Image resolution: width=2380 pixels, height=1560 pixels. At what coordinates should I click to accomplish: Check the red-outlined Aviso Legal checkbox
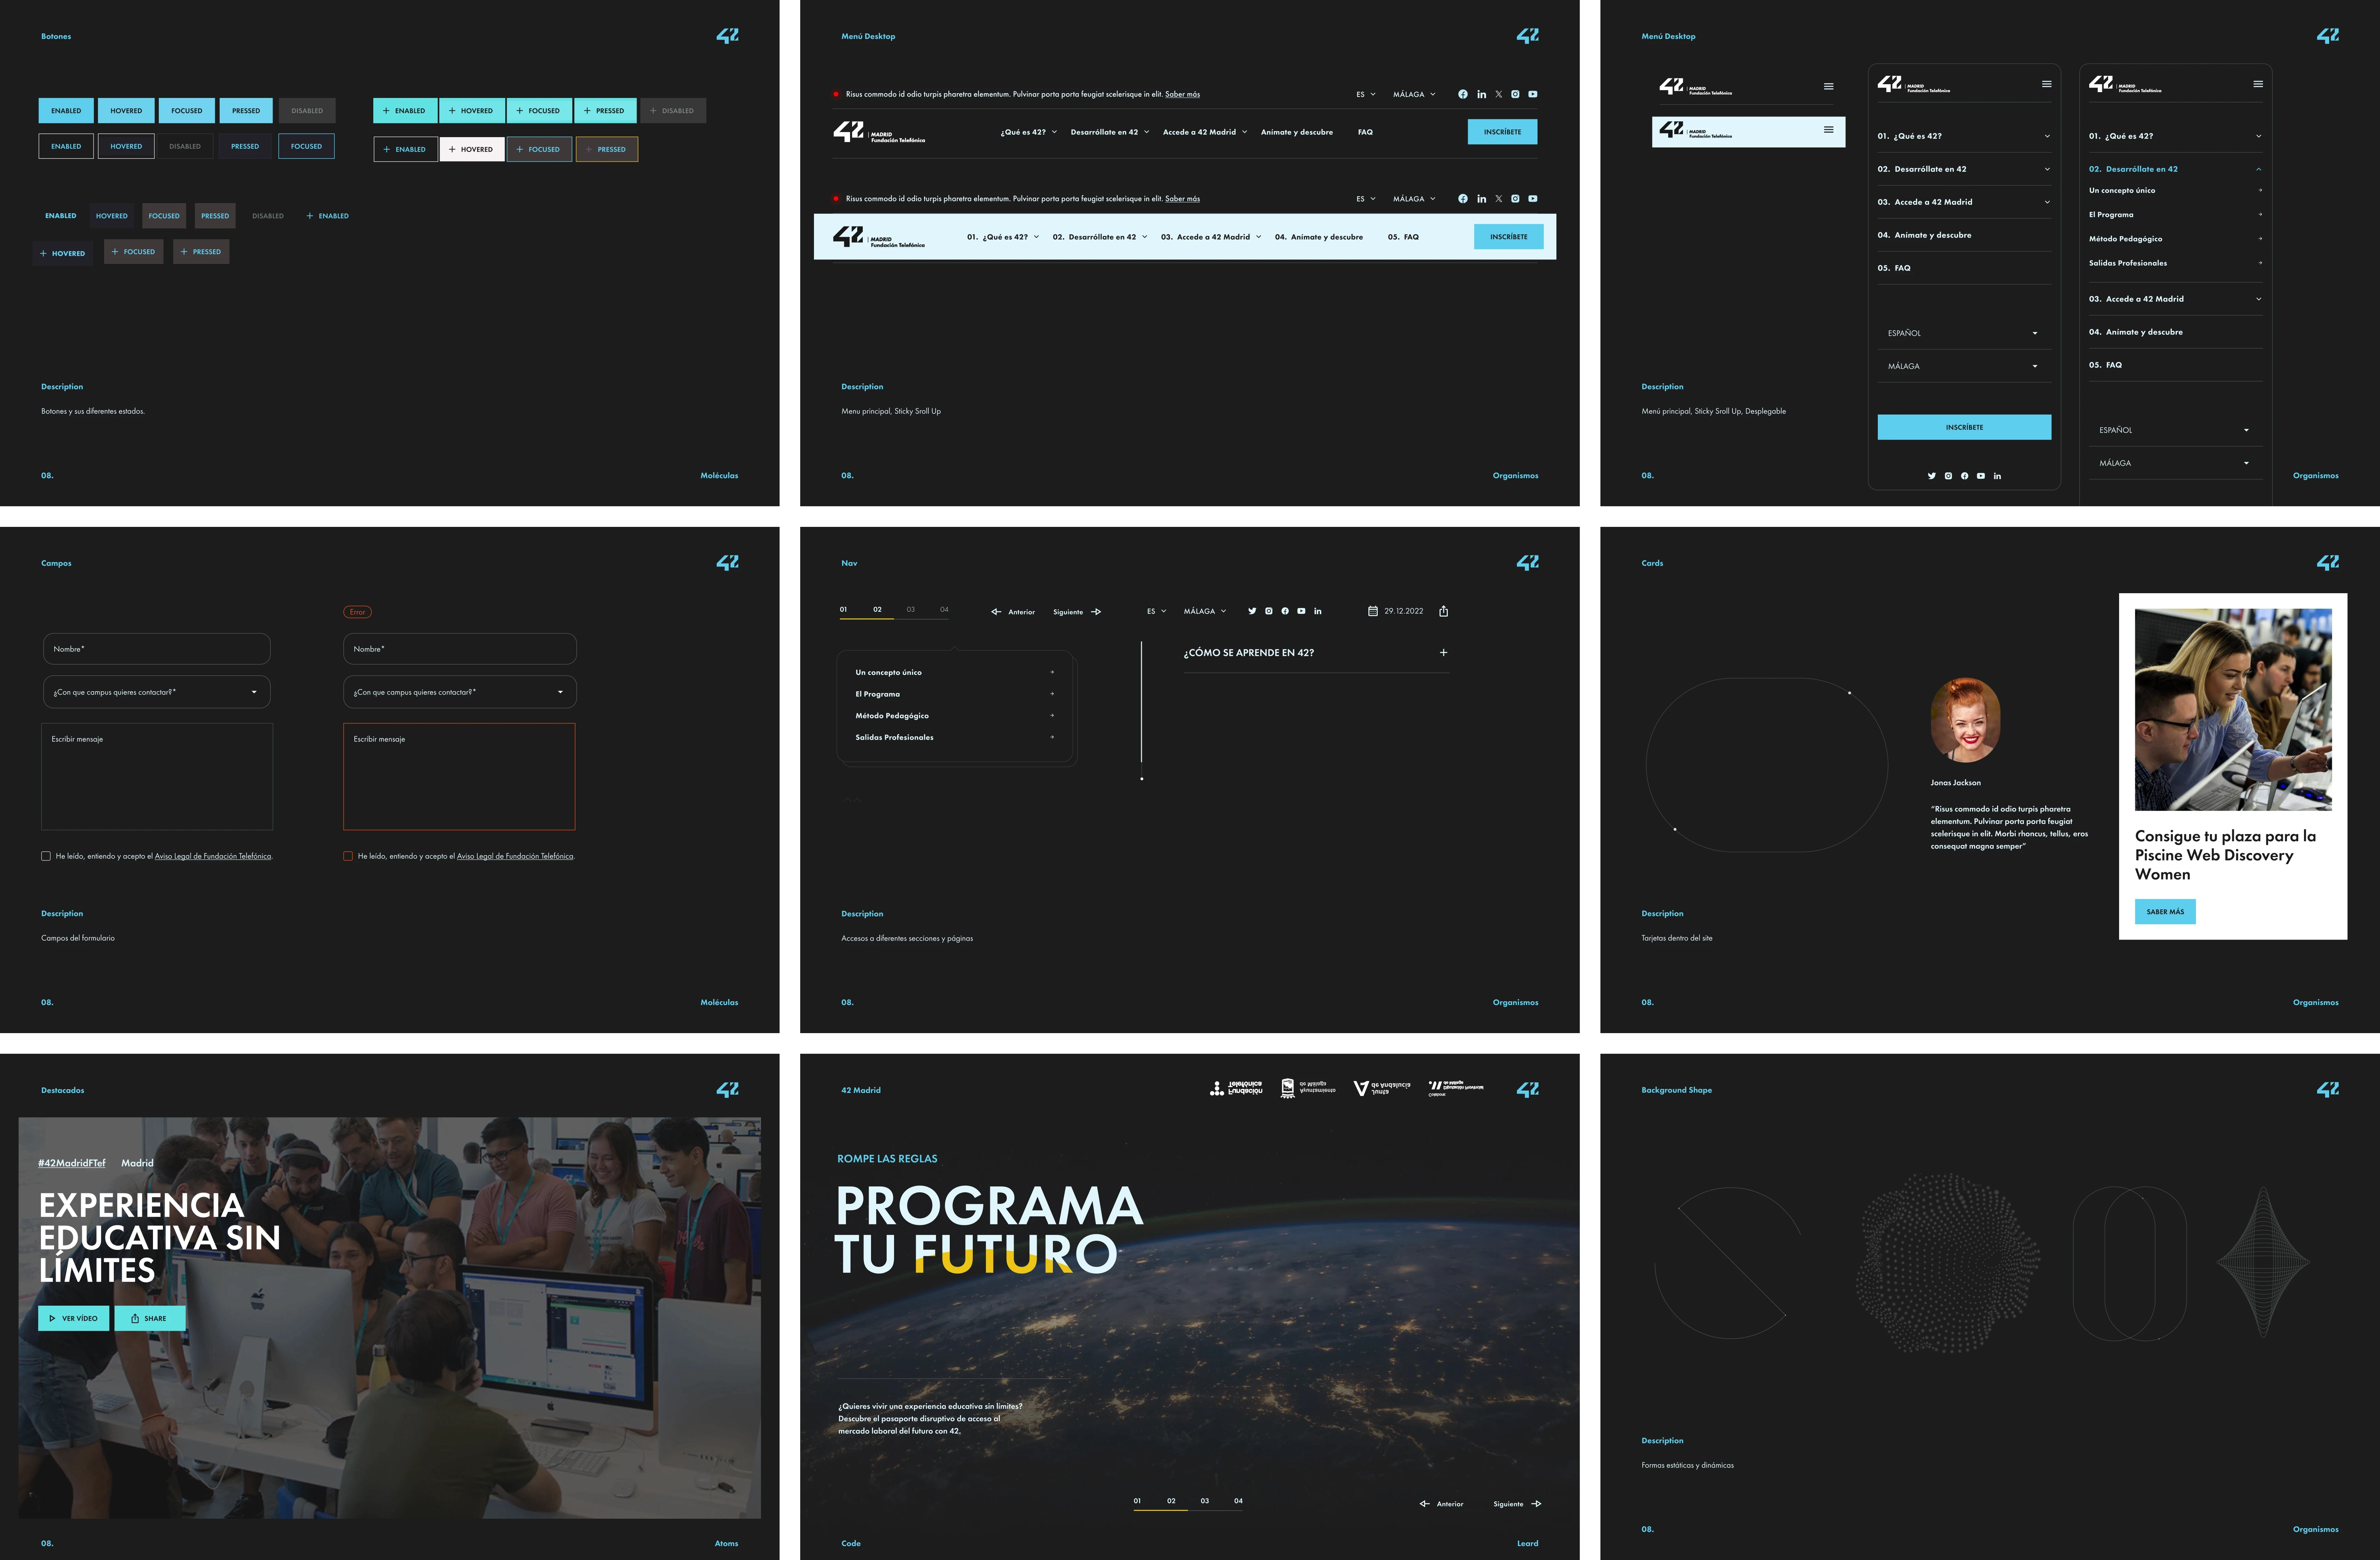coord(348,856)
